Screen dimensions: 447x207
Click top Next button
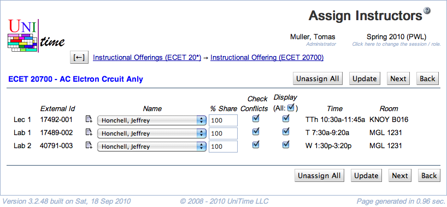coord(398,79)
